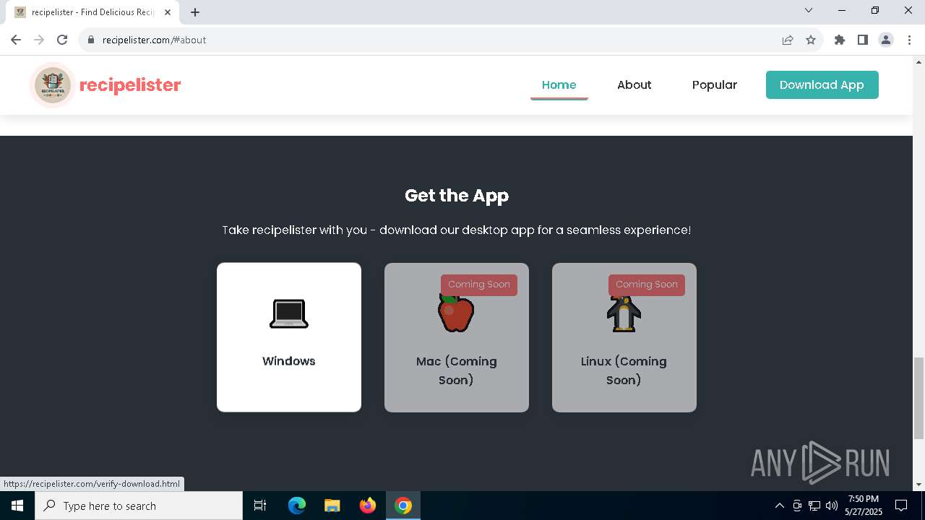Screen dimensions: 925x520
Task: Click the Linux penguin icon
Action: tap(624, 314)
